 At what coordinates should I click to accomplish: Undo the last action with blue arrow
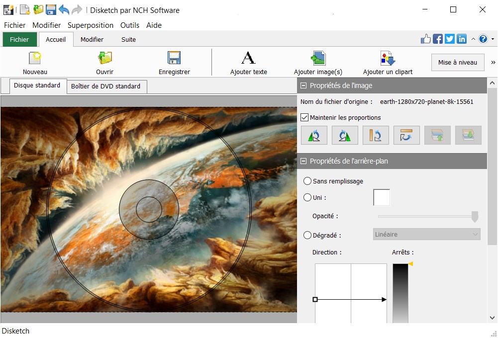tap(64, 10)
